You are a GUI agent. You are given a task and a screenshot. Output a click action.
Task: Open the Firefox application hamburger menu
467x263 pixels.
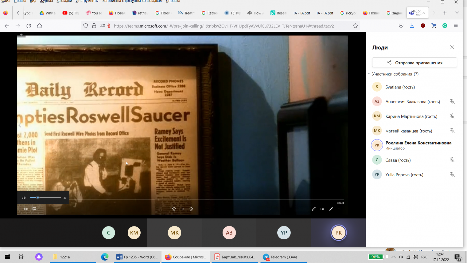click(x=456, y=25)
